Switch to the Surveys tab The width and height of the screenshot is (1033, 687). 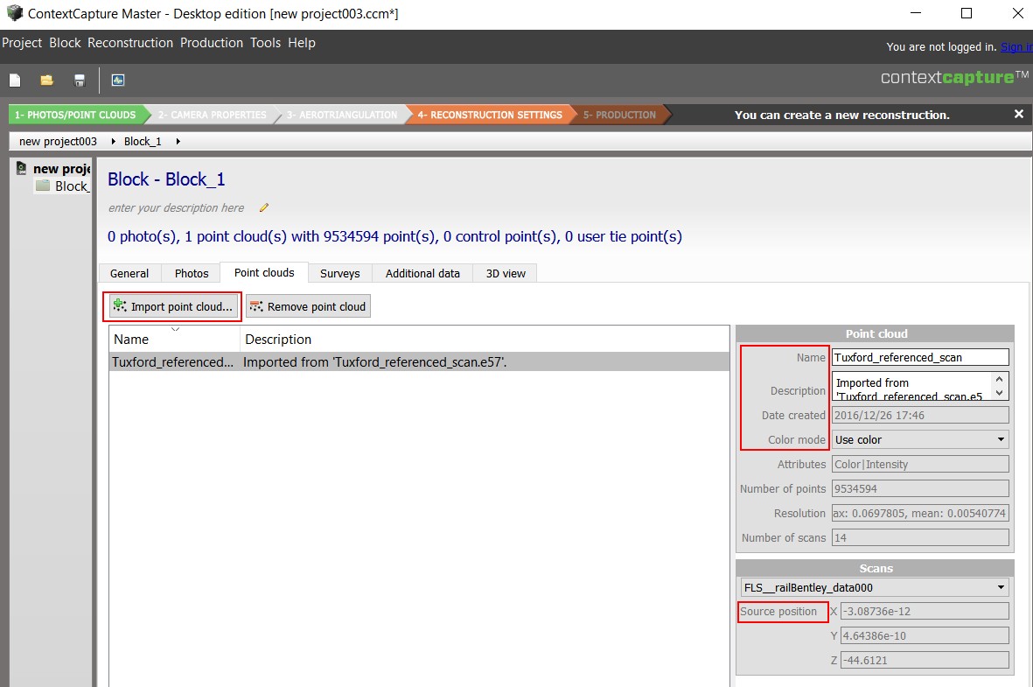(340, 273)
